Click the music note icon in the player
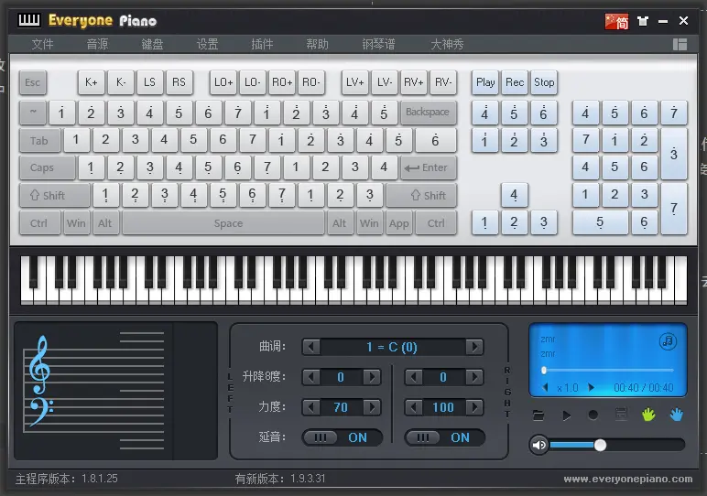This screenshot has width=707, height=496. [x=668, y=341]
